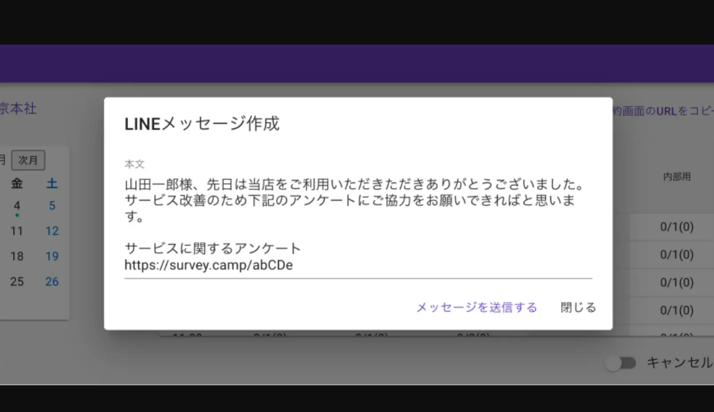The image size is (714, 412).
Task: Click the topmost 0/1(0) cell under 内部用
Action: coord(676,228)
